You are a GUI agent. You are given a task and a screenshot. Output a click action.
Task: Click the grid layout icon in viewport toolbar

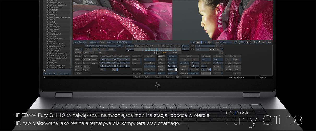click(x=236, y=42)
